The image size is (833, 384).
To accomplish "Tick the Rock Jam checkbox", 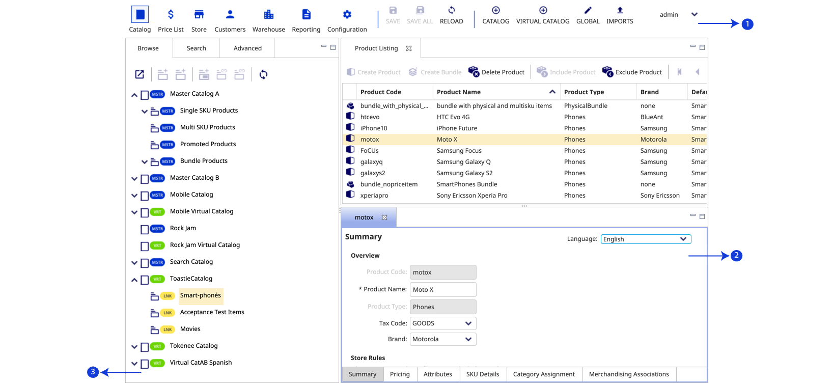I will pyautogui.click(x=145, y=229).
